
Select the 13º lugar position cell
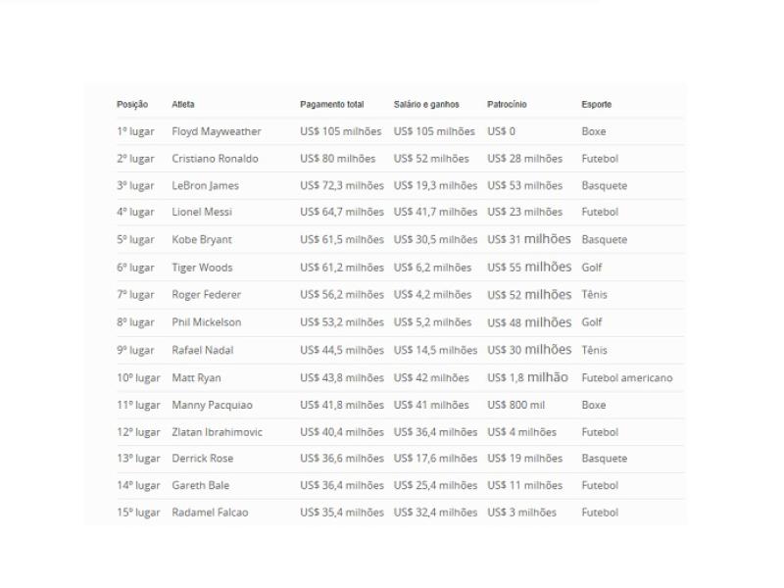(138, 459)
